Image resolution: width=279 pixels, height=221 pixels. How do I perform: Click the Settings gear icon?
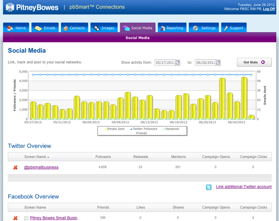195,28
